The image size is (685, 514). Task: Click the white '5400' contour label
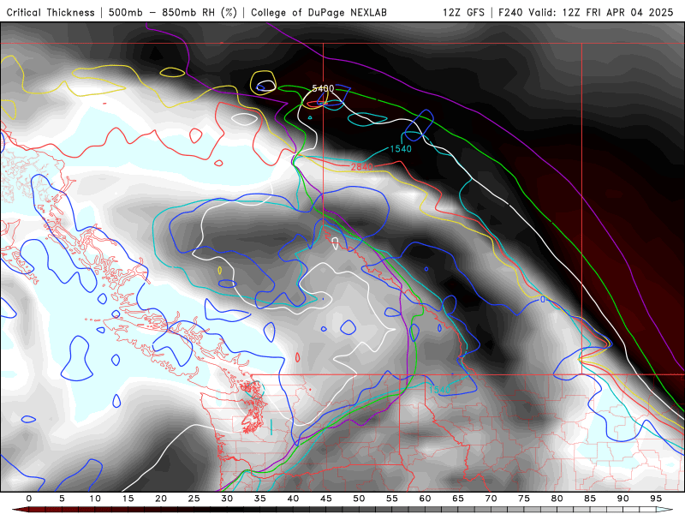pos(324,88)
